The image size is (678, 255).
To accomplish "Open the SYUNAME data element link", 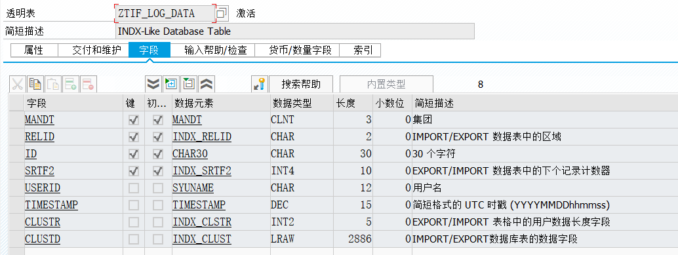I will (193, 188).
